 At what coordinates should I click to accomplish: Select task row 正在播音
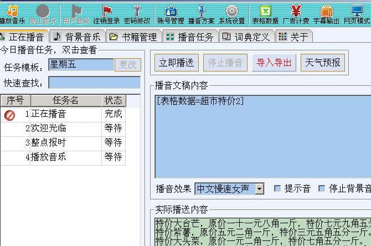(x=63, y=115)
